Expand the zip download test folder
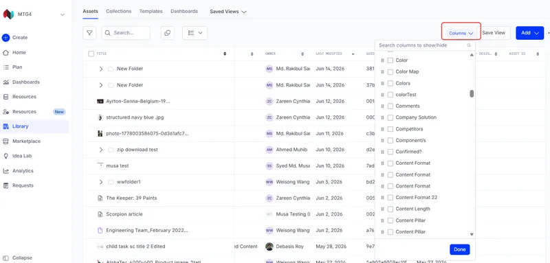 click(100, 150)
